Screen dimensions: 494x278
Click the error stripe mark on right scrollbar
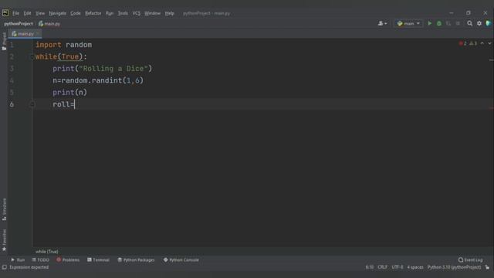tap(491, 108)
